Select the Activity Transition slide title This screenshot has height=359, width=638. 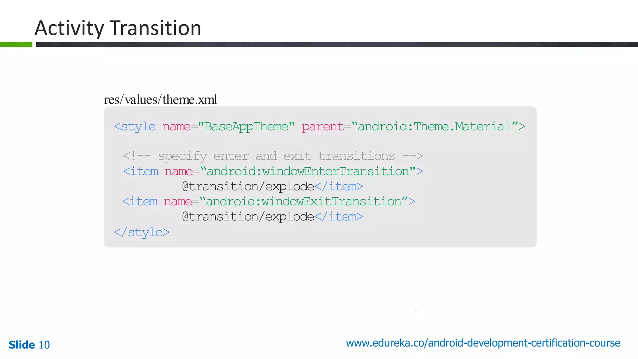click(118, 28)
